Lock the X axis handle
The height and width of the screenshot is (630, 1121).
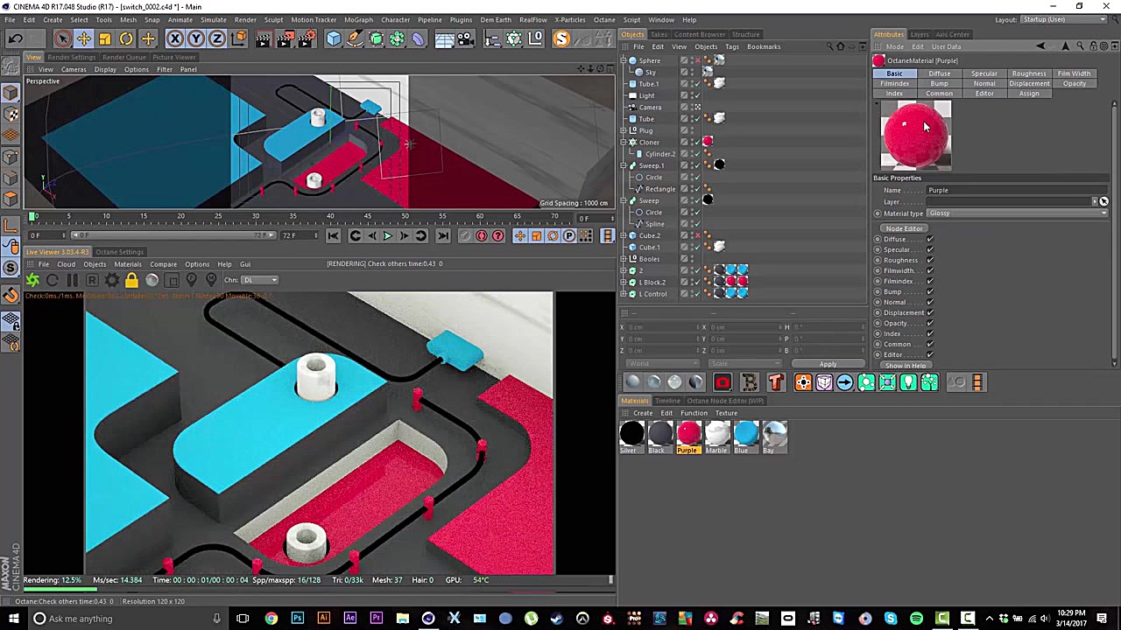(174, 38)
